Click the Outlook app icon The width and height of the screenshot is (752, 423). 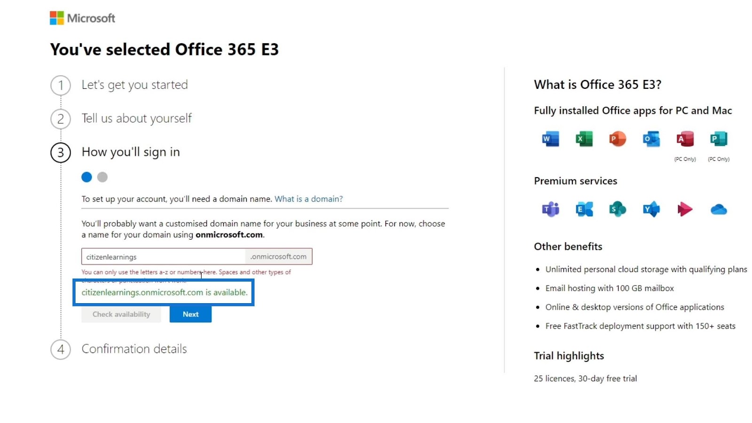pos(651,139)
